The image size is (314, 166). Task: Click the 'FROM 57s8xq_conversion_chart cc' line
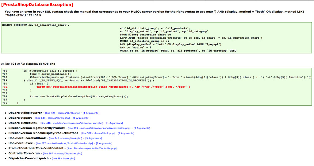coord(145,35)
